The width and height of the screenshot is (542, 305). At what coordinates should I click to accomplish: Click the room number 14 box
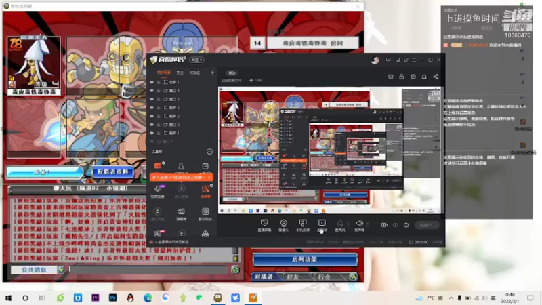[257, 43]
